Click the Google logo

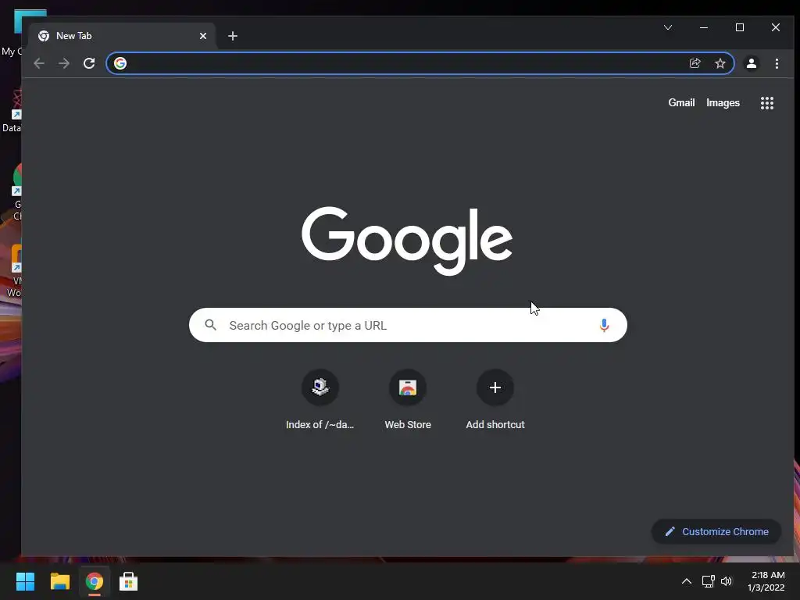pyautogui.click(x=407, y=241)
